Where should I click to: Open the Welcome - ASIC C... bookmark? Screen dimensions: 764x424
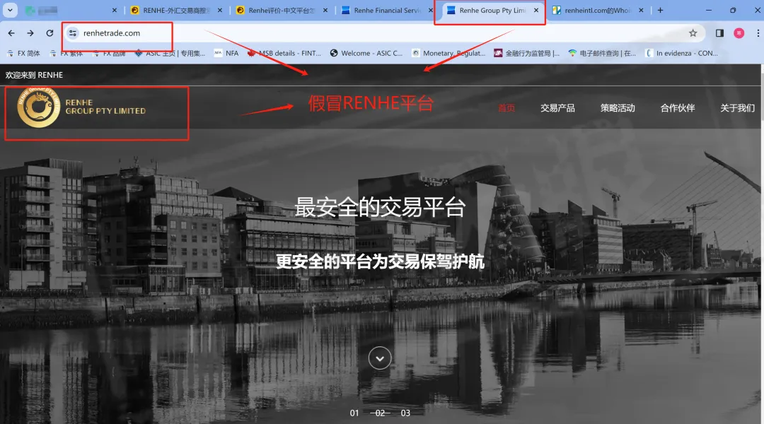(366, 54)
